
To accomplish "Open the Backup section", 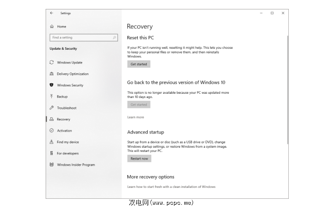I will pyautogui.click(x=62, y=97).
